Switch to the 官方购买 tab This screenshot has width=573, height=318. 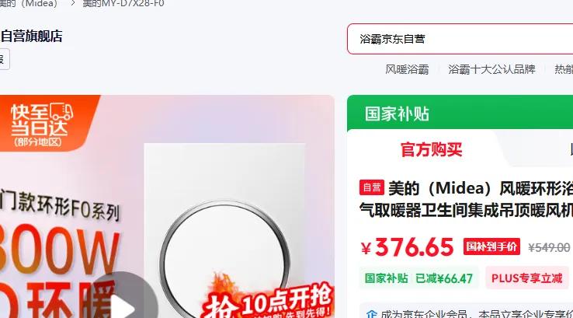pyautogui.click(x=431, y=149)
